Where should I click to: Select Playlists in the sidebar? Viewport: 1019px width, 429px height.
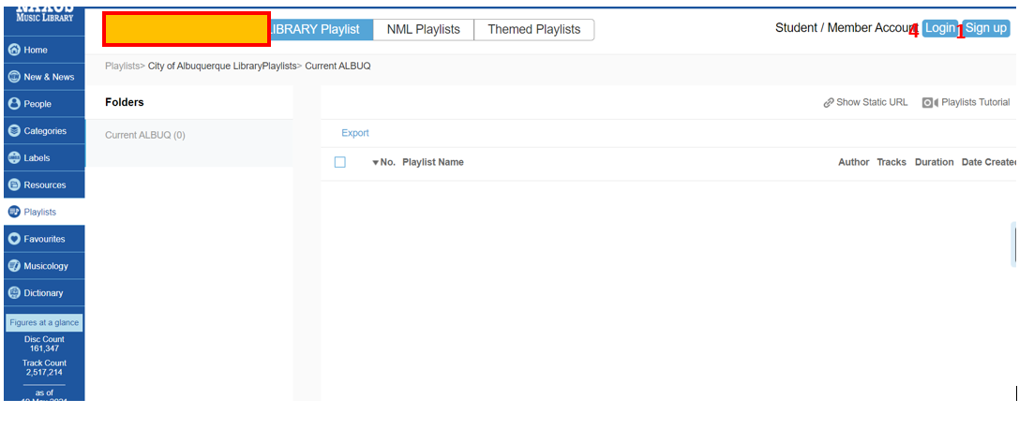pos(44,213)
